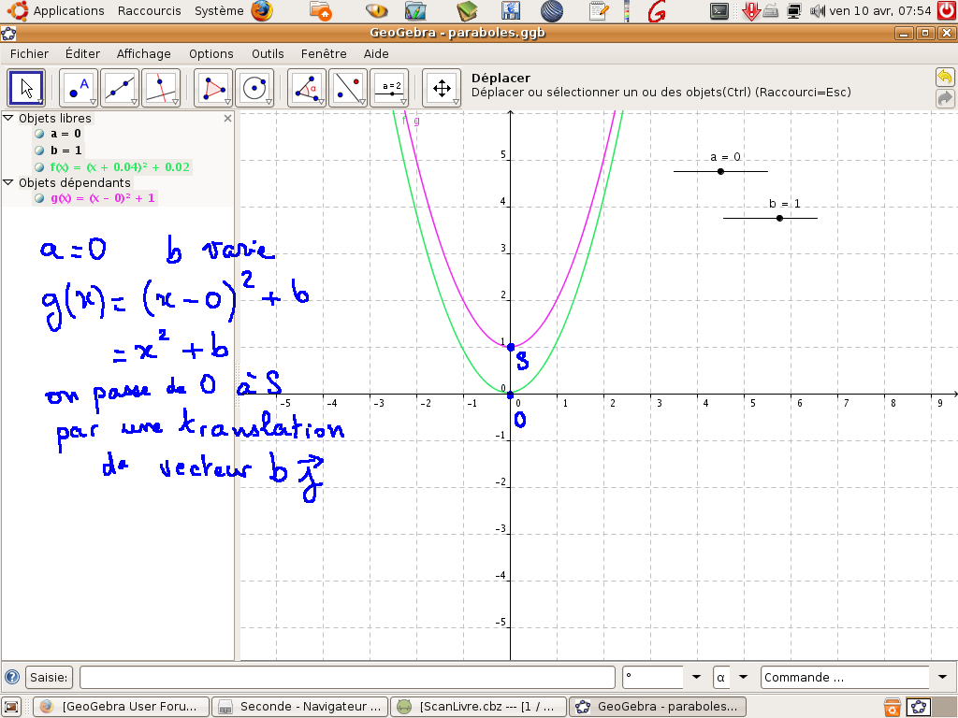The image size is (958, 718).
Task: Pick the Perpendicular line tool
Action: (x=161, y=88)
